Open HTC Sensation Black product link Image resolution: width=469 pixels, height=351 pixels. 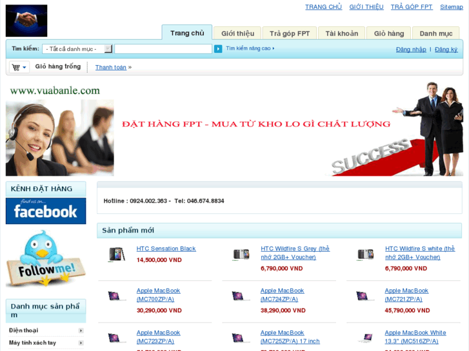tap(166, 249)
